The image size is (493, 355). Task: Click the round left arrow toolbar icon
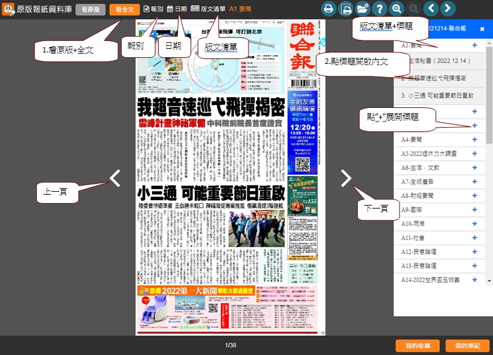pos(431,8)
